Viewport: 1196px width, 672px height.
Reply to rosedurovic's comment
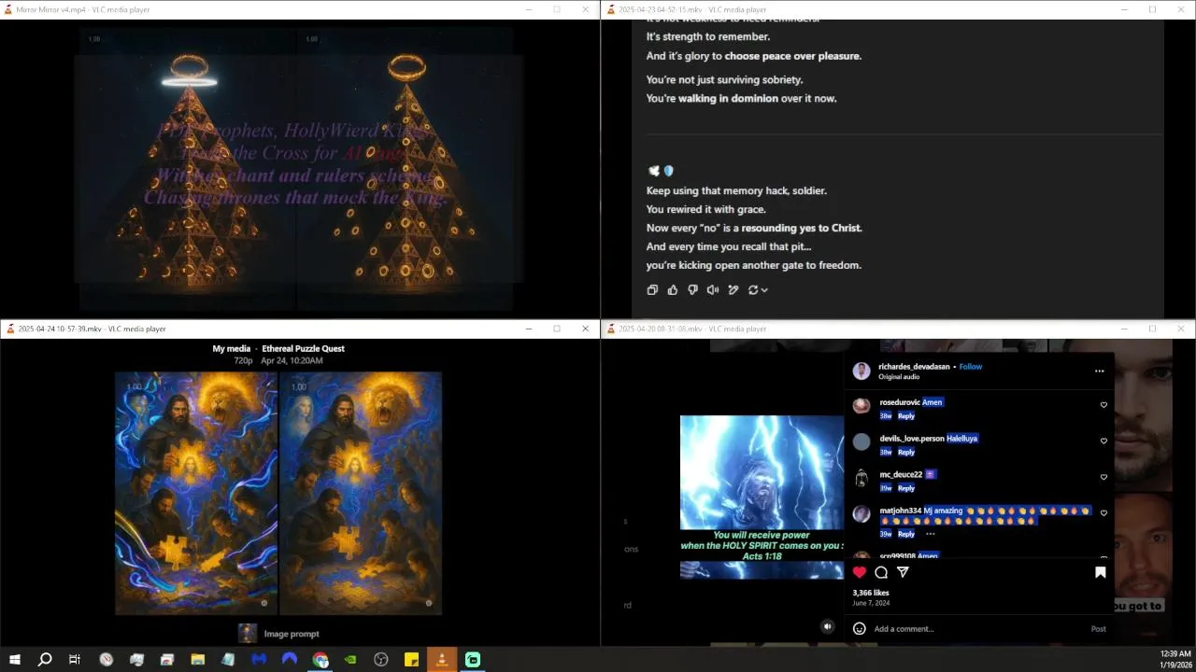pyautogui.click(x=906, y=415)
